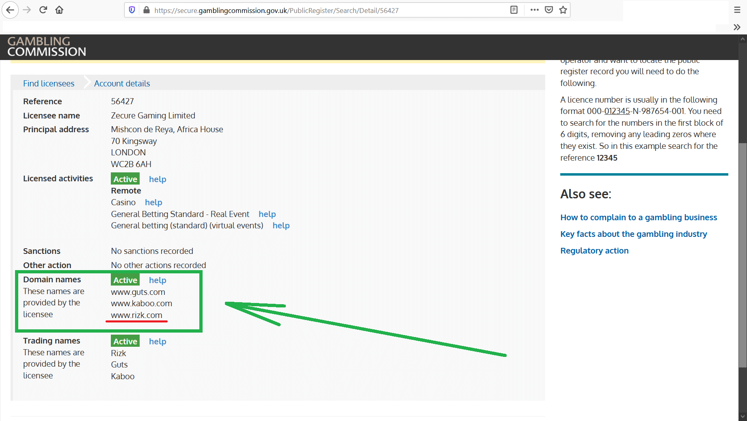Viewport: 747px width, 421px height.
Task: Open Key facts about the gambling industry
Action: coord(634,234)
